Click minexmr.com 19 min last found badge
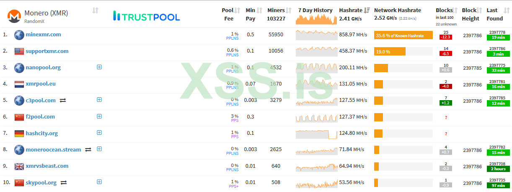This screenshot has width=512, height=192. tap(498, 38)
